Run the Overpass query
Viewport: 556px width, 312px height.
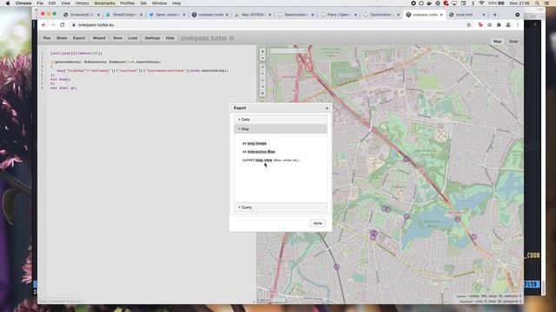47,38
